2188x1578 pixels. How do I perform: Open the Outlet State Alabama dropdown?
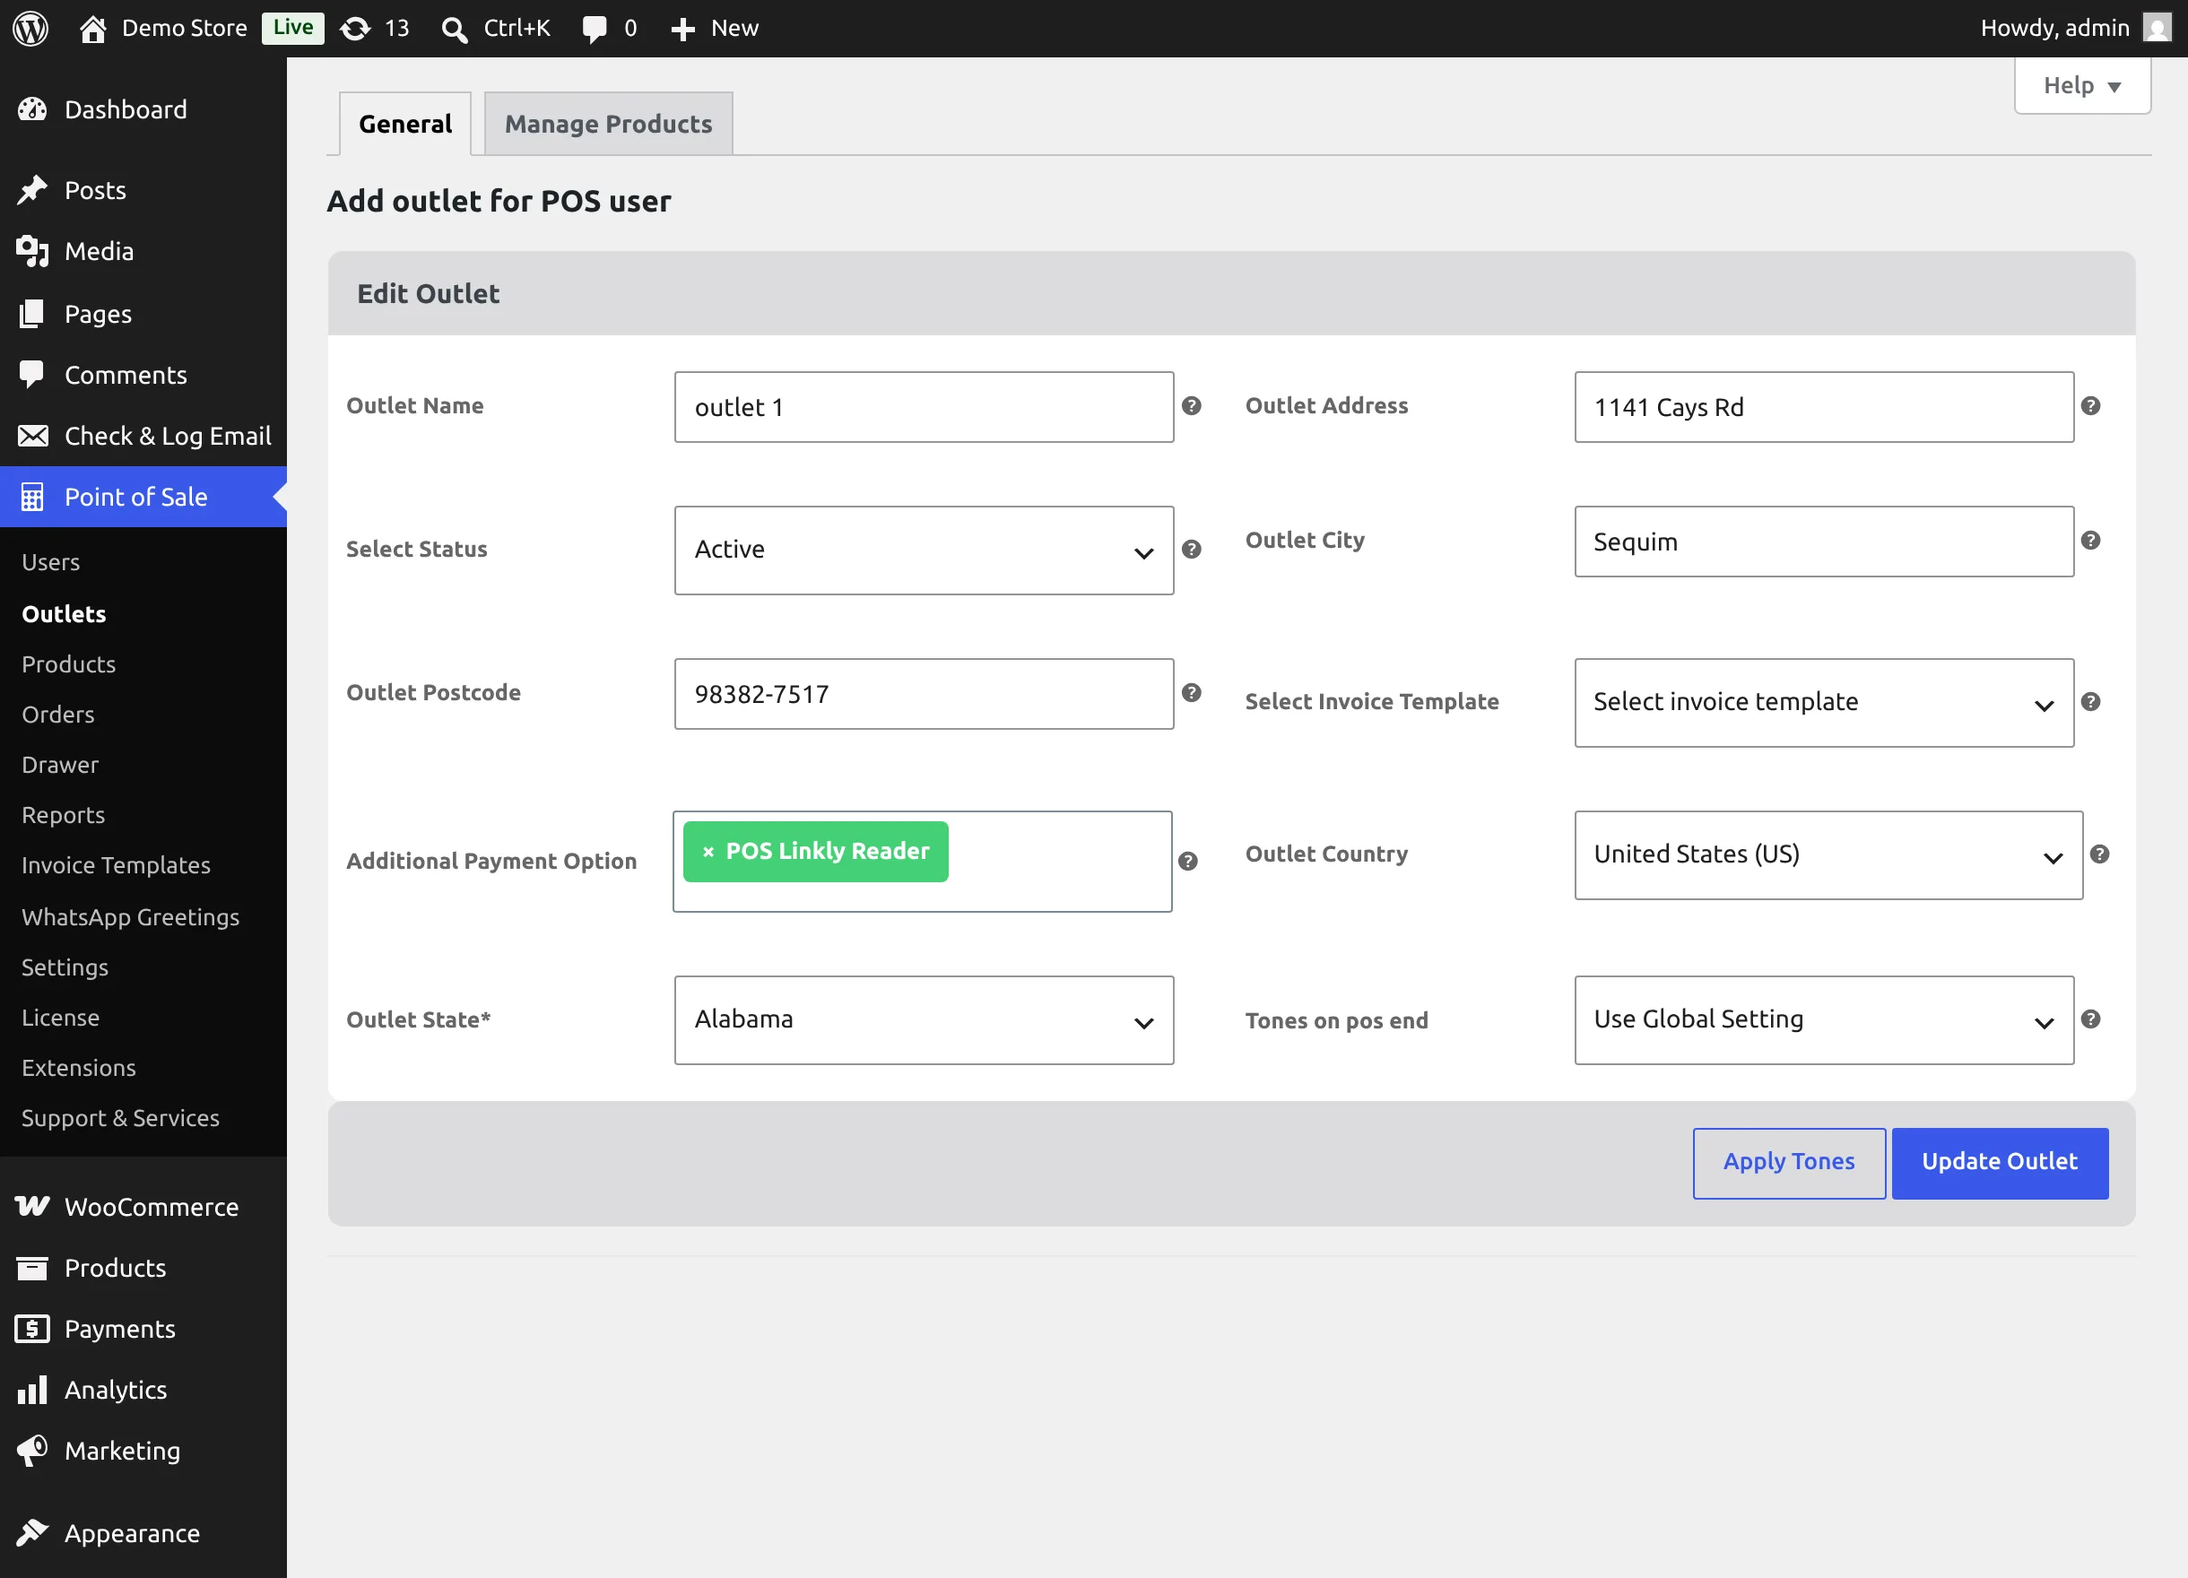coord(924,1019)
